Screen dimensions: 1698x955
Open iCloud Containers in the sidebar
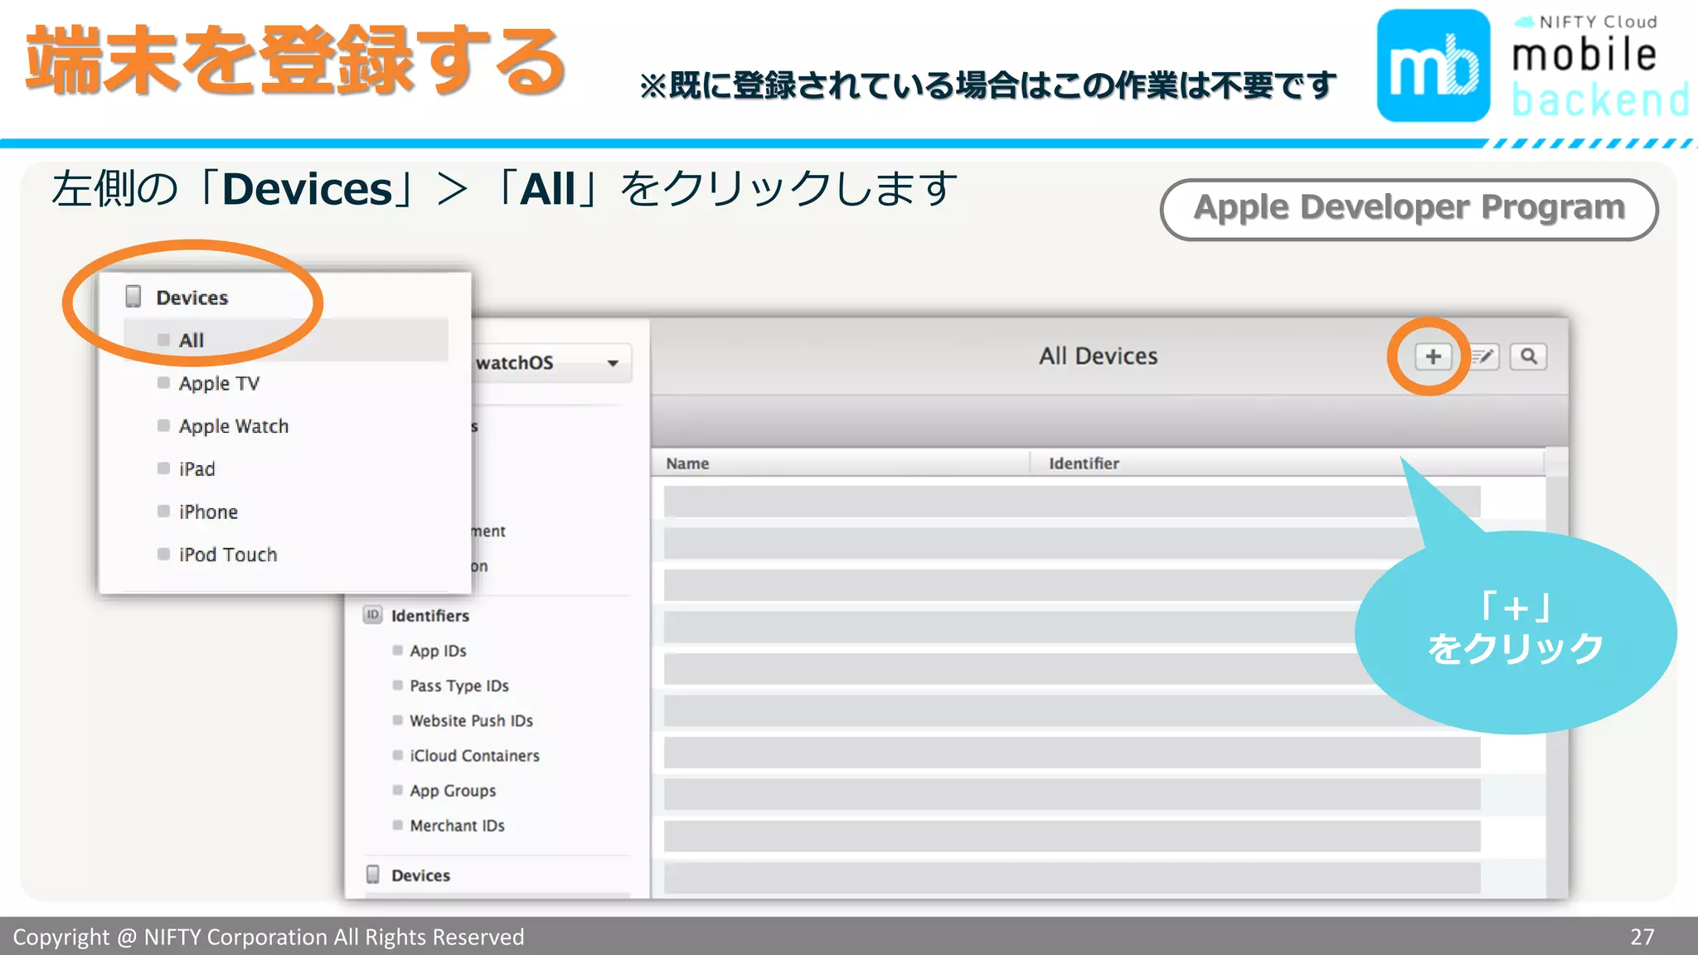coord(474,756)
